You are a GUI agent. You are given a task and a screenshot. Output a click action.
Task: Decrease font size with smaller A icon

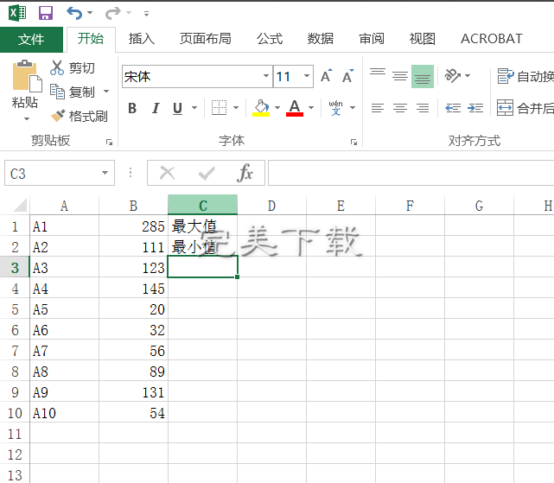[347, 76]
